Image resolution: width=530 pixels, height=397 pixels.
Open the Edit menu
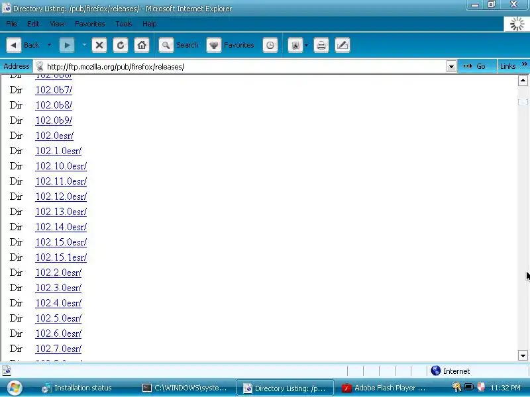coord(33,24)
